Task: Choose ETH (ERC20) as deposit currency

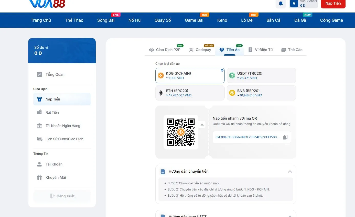Action: pyautogui.click(x=190, y=93)
